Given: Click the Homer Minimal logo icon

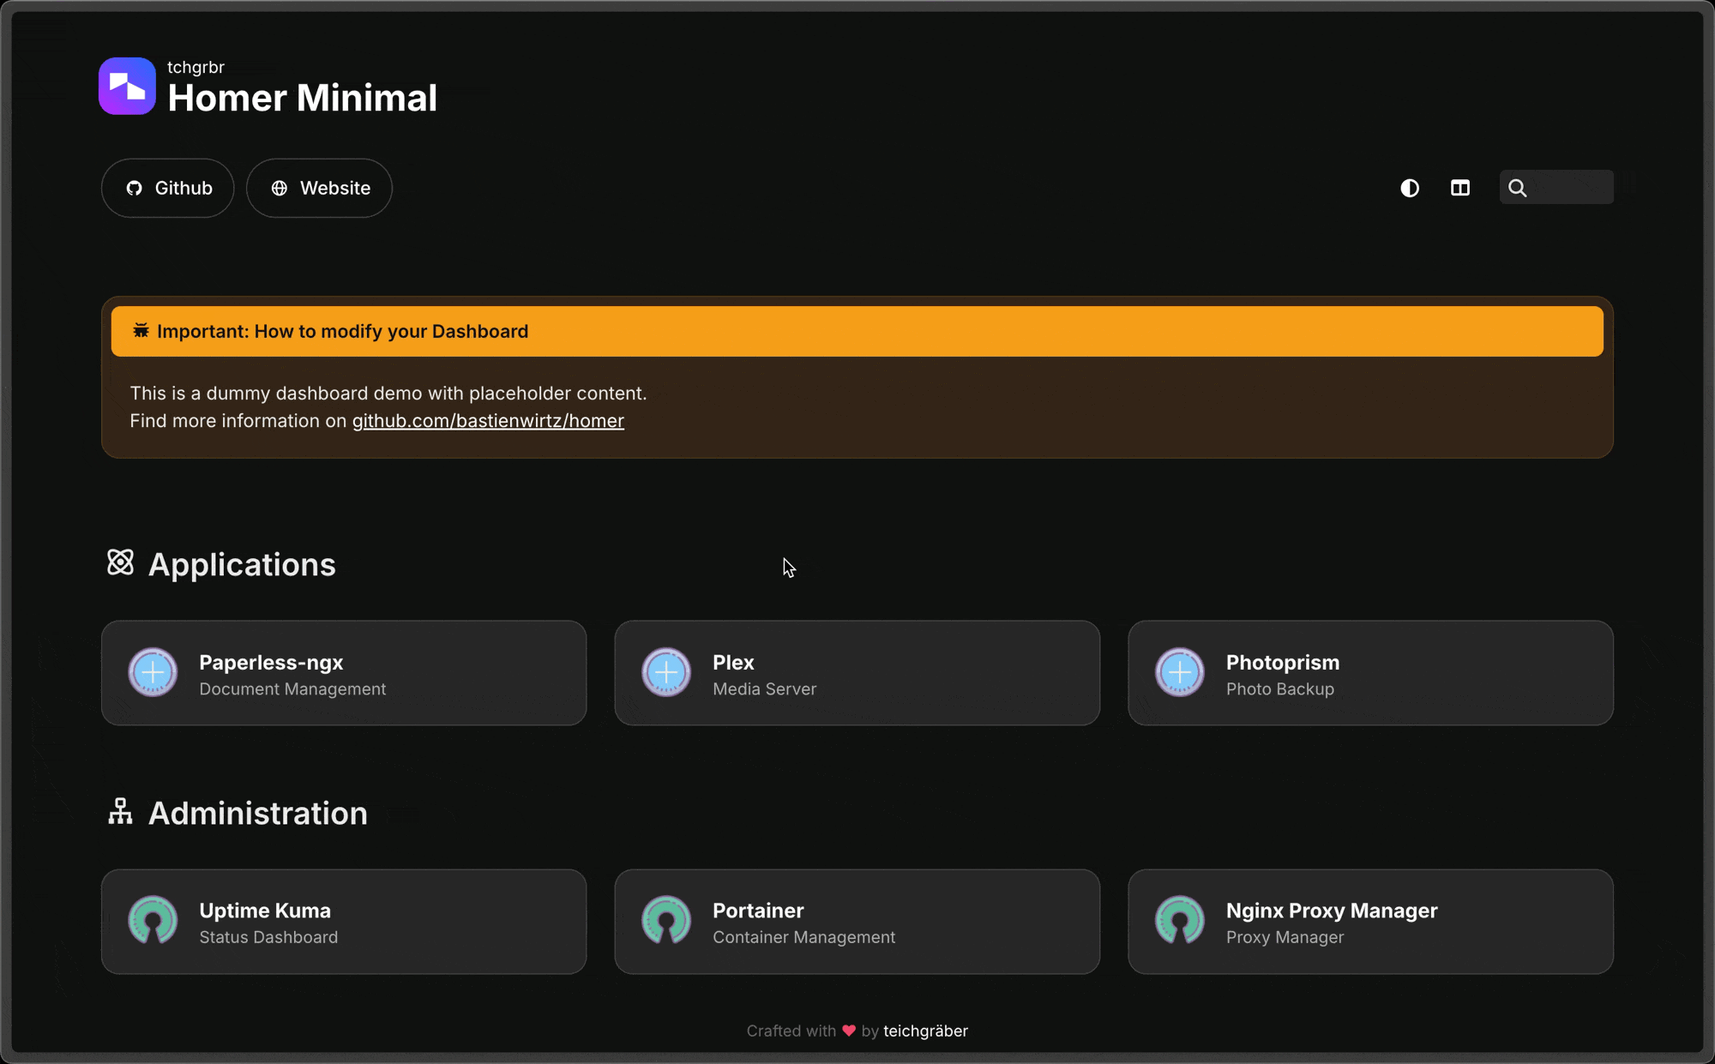Looking at the screenshot, I should click(127, 86).
